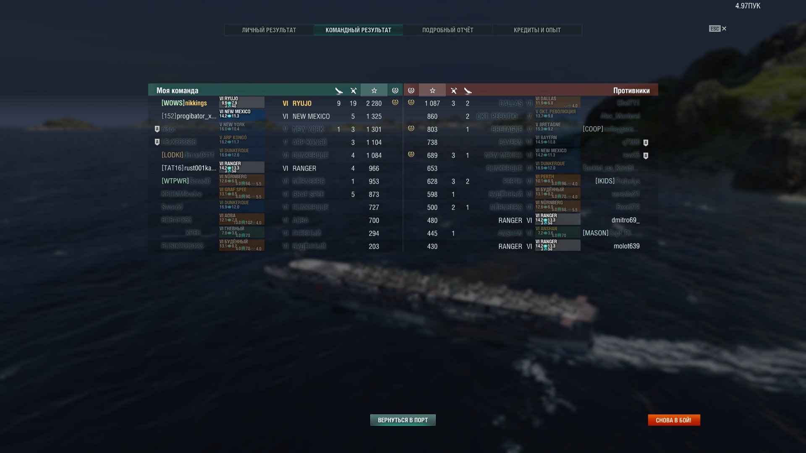
Task: Sort my team by planes shot down icon
Action: point(339,90)
